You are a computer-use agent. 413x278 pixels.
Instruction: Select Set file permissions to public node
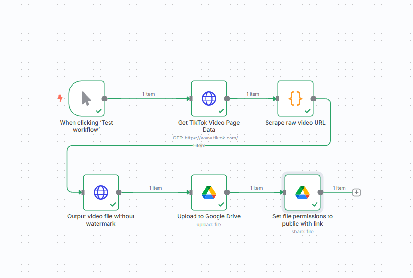pos(303,192)
